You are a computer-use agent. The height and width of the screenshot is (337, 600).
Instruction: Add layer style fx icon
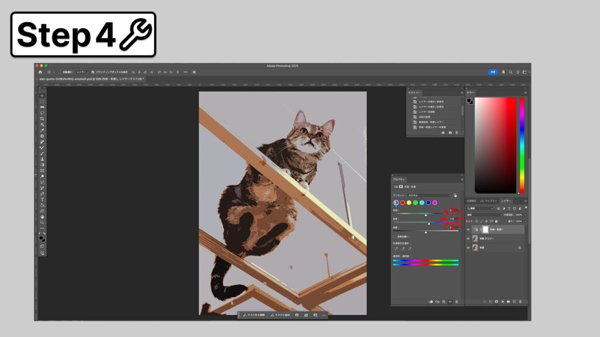[x=490, y=302]
